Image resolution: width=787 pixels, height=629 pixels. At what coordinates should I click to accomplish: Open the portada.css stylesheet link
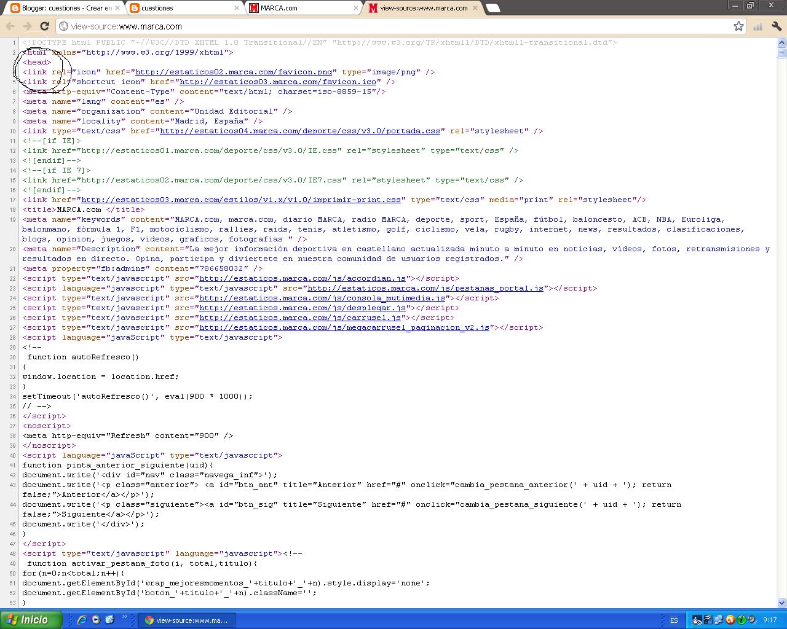[x=300, y=131]
